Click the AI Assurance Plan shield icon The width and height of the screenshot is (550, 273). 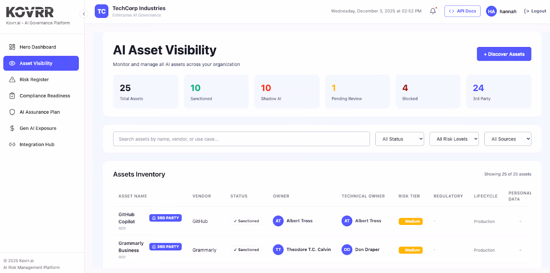(12, 112)
